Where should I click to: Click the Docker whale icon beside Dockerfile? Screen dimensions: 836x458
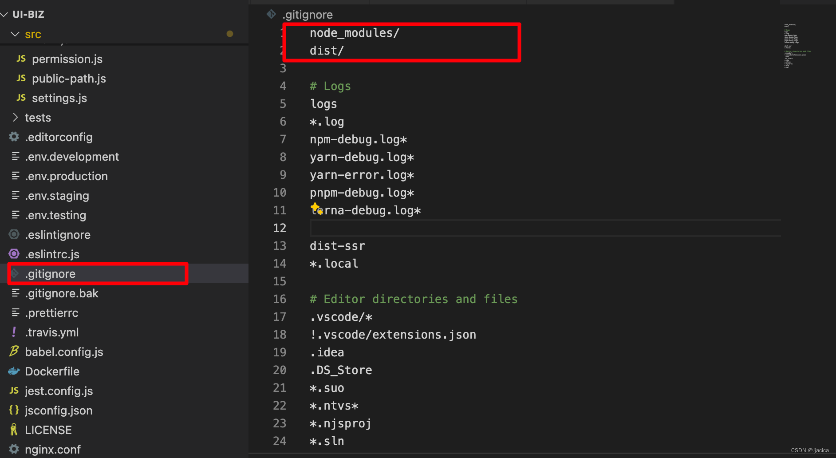tap(14, 371)
